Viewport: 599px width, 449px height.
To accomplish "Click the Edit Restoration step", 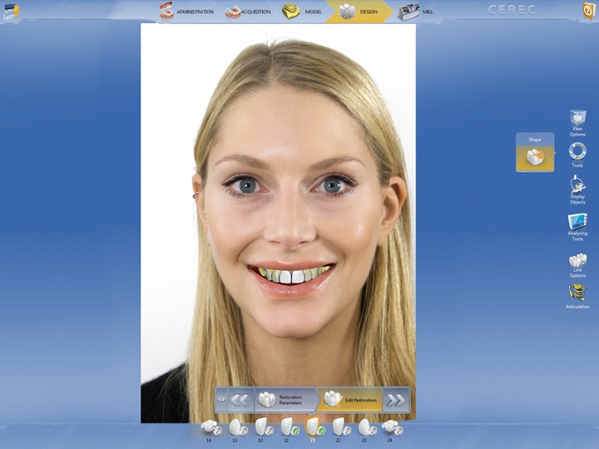I will [350, 400].
